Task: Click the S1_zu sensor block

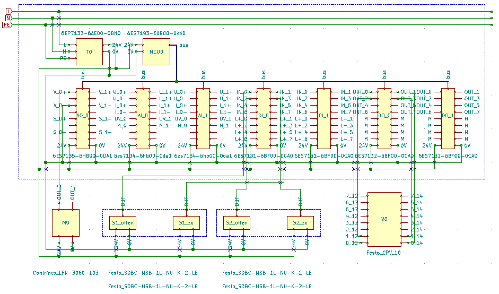Action: [x=186, y=223]
